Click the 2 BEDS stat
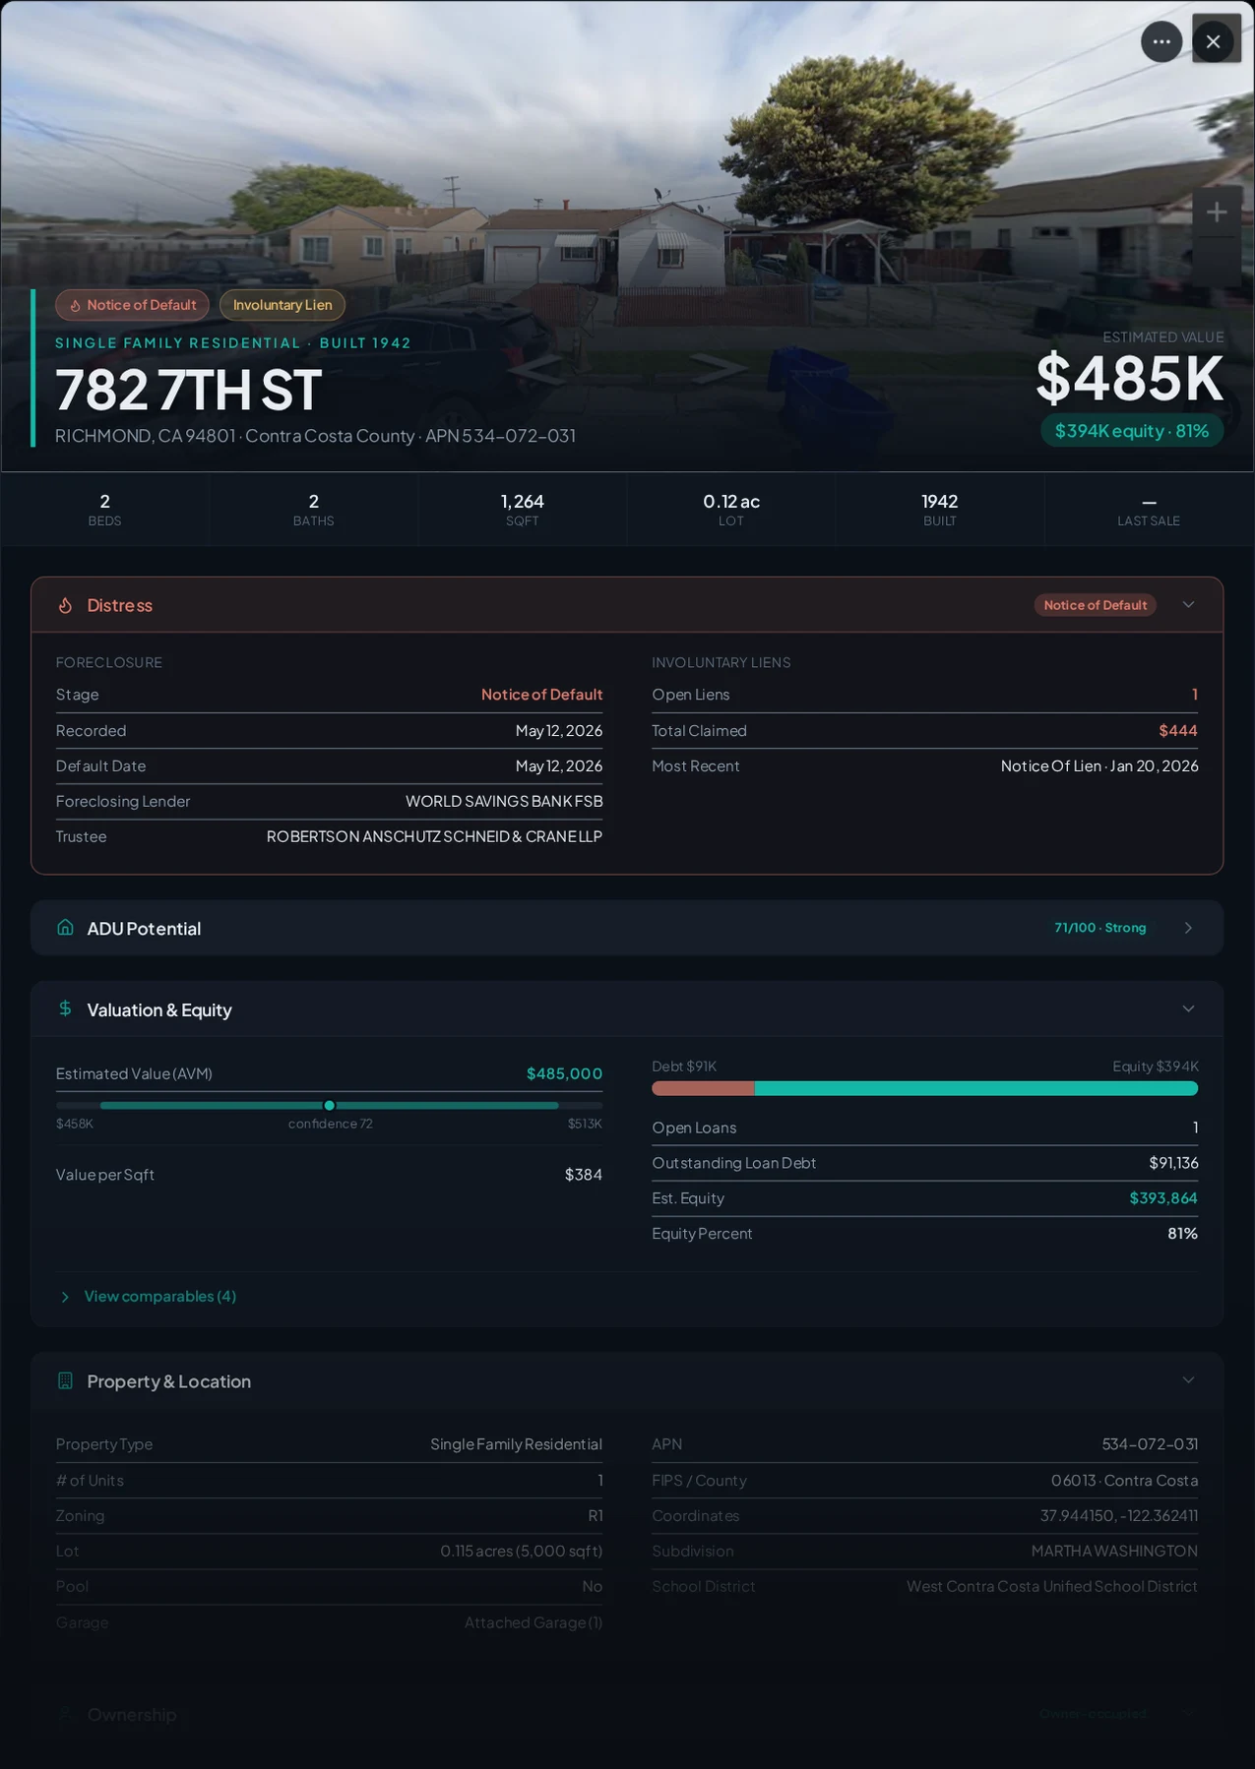Image resolution: width=1255 pixels, height=1769 pixels. pyautogui.click(x=104, y=509)
